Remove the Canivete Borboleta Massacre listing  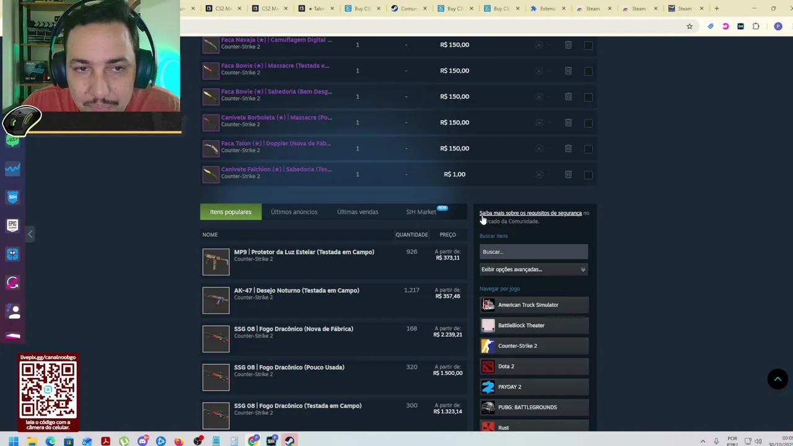(568, 123)
